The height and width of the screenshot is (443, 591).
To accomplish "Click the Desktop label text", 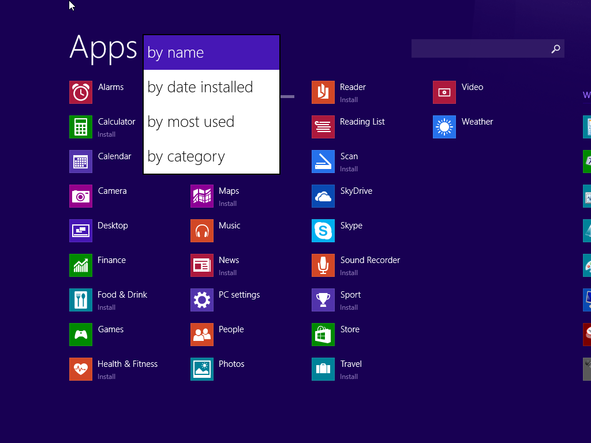I will (x=113, y=226).
